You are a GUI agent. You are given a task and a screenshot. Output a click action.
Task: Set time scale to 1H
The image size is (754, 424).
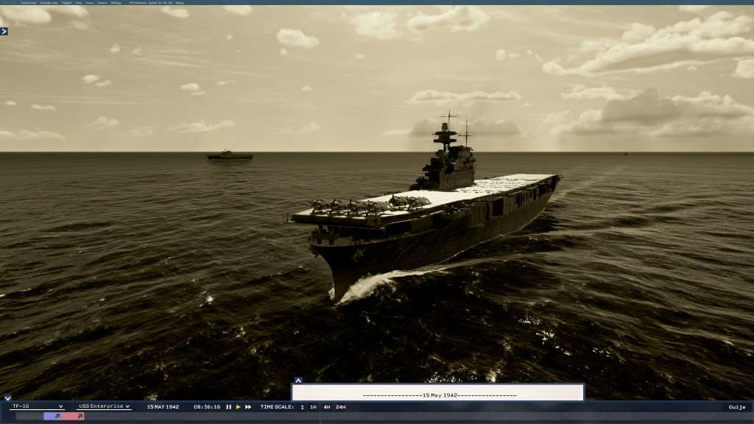click(x=313, y=407)
